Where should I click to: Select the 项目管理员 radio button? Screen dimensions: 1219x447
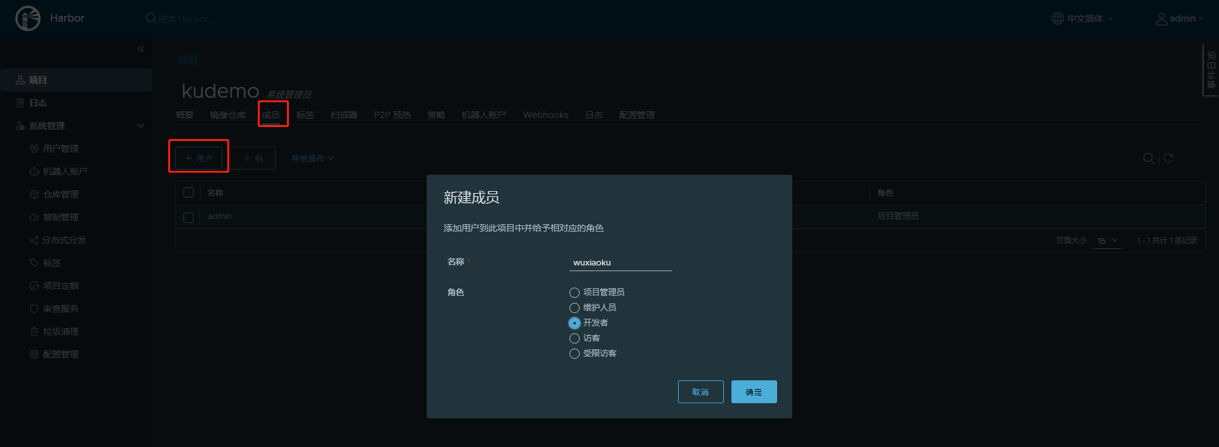pos(575,293)
